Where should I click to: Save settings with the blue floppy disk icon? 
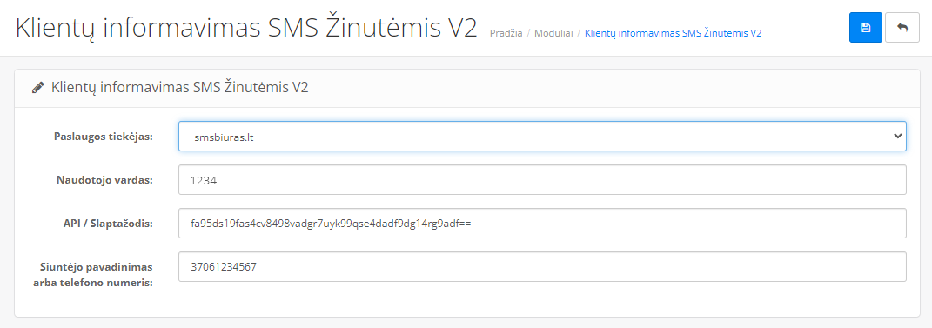click(x=865, y=28)
